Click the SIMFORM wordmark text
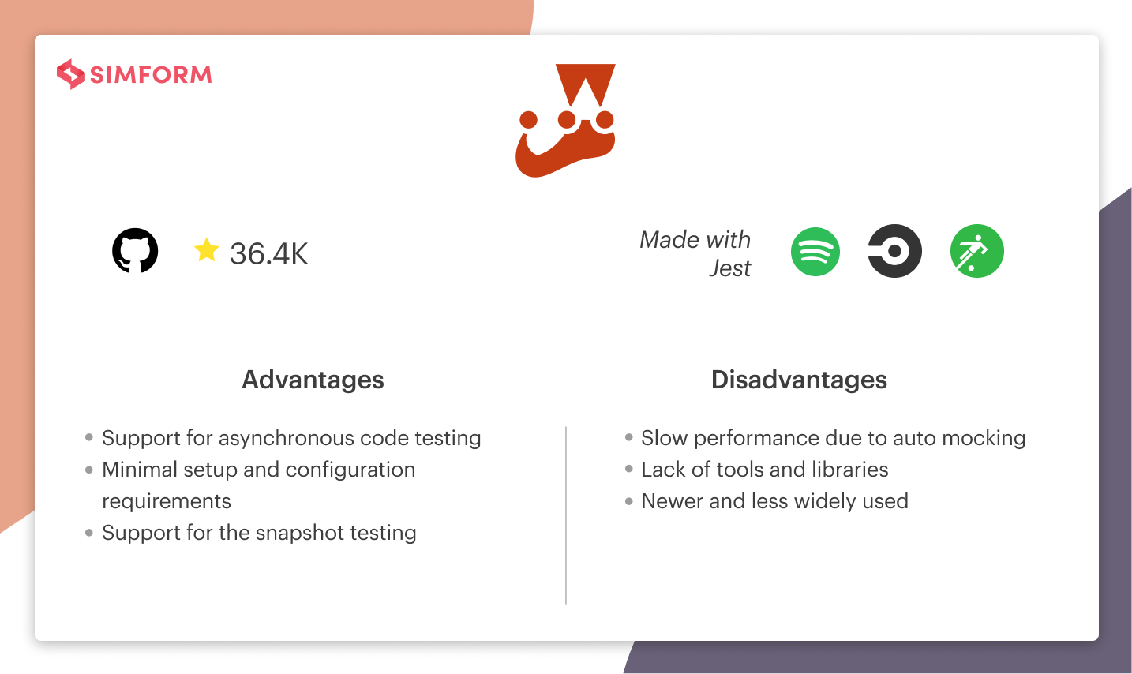Viewport: 1132px width, 674px height. click(x=151, y=75)
